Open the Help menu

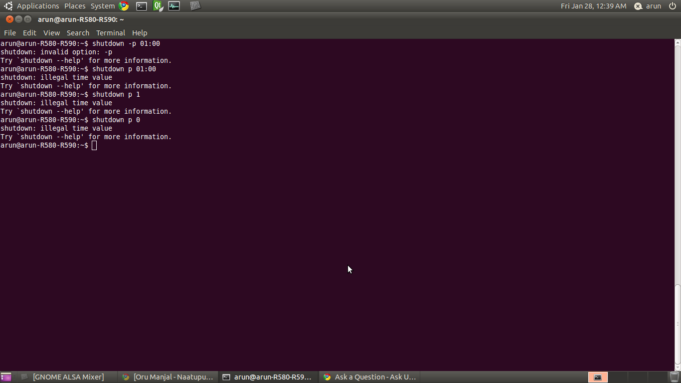point(140,33)
